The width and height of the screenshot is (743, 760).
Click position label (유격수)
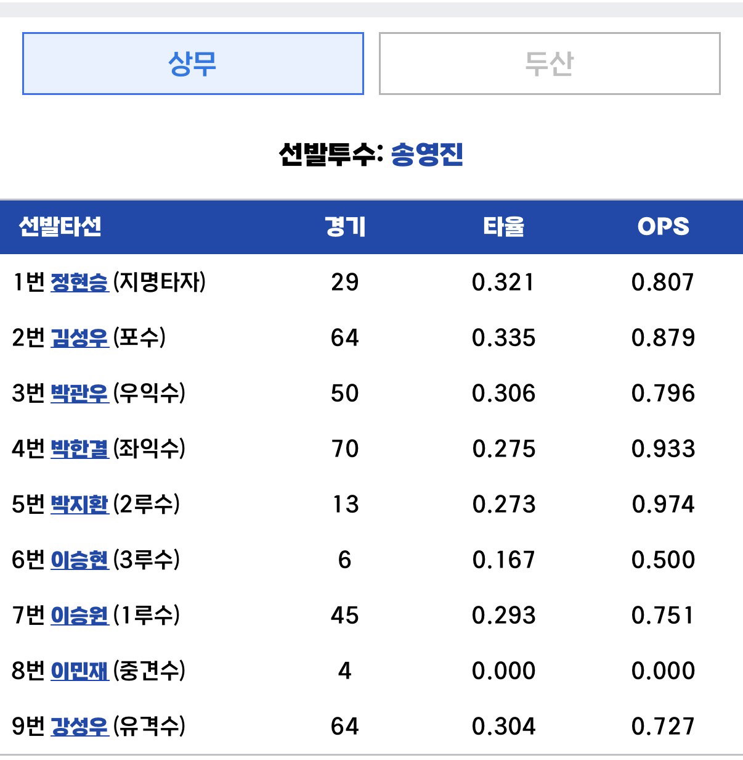(149, 726)
